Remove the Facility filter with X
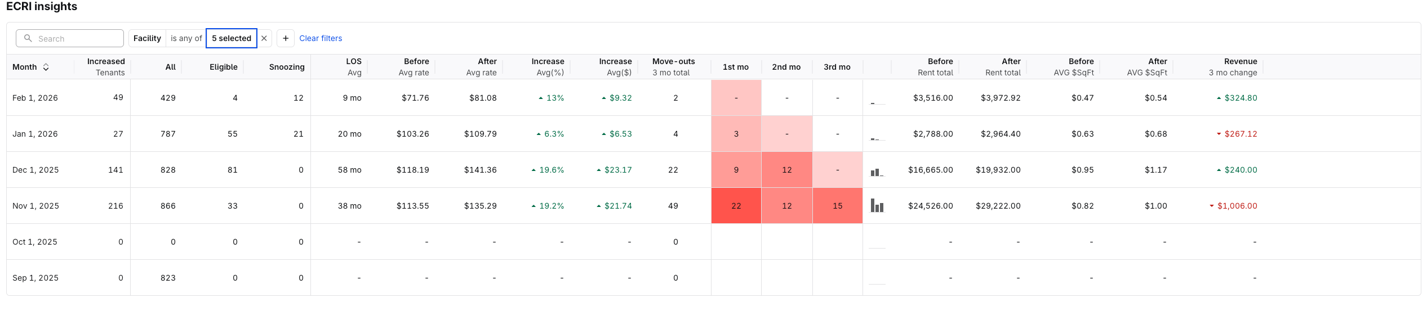The width and height of the screenshot is (1427, 329). tap(264, 38)
